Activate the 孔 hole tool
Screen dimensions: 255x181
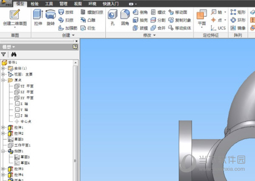coord(113,17)
